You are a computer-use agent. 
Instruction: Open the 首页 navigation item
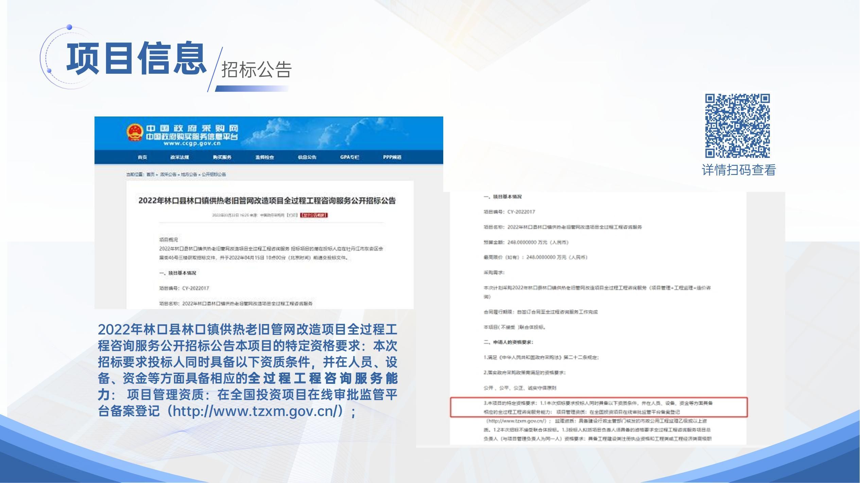coord(142,157)
